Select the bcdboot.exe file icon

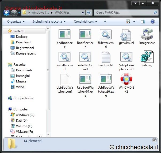coord(64,35)
